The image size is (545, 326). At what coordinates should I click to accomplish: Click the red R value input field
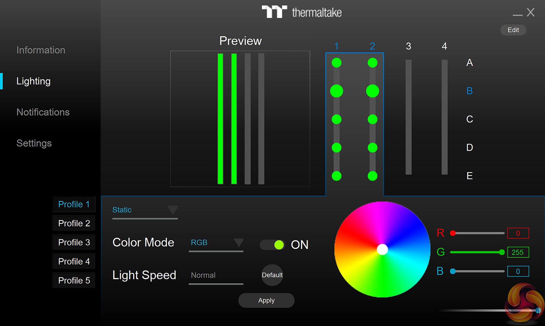coord(518,233)
